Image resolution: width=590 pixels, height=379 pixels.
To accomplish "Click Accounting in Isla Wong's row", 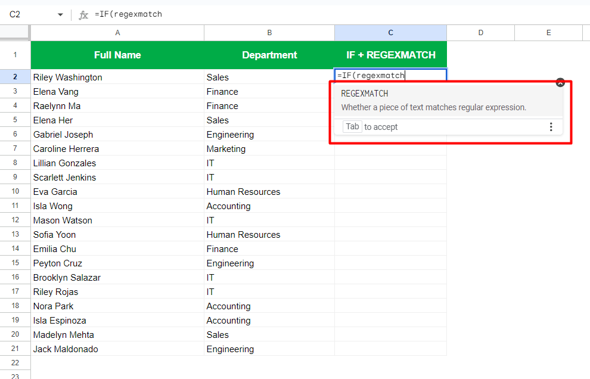I will [x=269, y=206].
